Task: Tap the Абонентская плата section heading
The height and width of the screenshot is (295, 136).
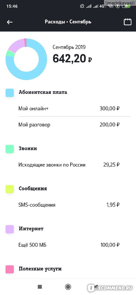Action: tap(43, 92)
